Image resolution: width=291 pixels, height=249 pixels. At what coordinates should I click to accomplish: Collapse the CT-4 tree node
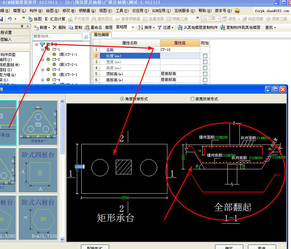coord(42,80)
